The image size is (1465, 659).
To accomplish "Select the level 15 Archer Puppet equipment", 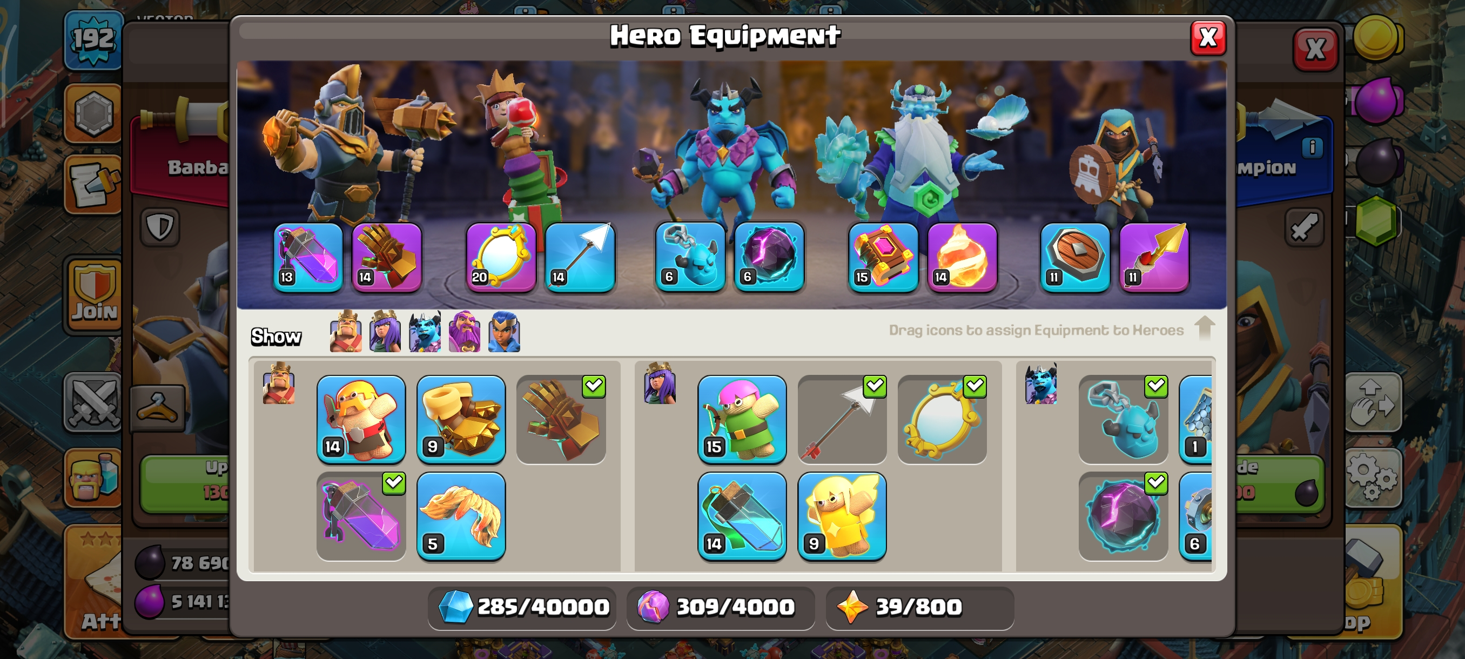I will 742,419.
